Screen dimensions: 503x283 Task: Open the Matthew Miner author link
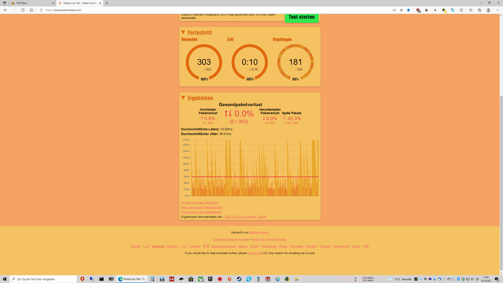[x=259, y=233]
